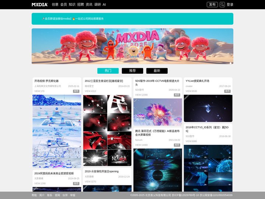265x199 pixels.
Task: Switch to the 推荐 tab
Action: click(132, 71)
